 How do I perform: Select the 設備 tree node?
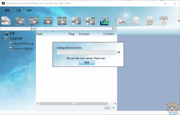coord(12,34)
